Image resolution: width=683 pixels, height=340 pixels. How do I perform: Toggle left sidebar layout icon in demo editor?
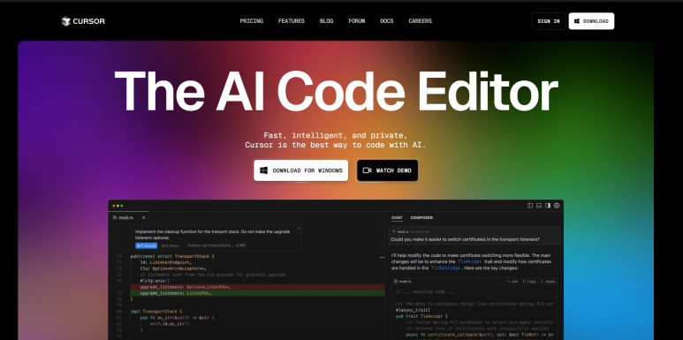pyautogui.click(x=530, y=206)
